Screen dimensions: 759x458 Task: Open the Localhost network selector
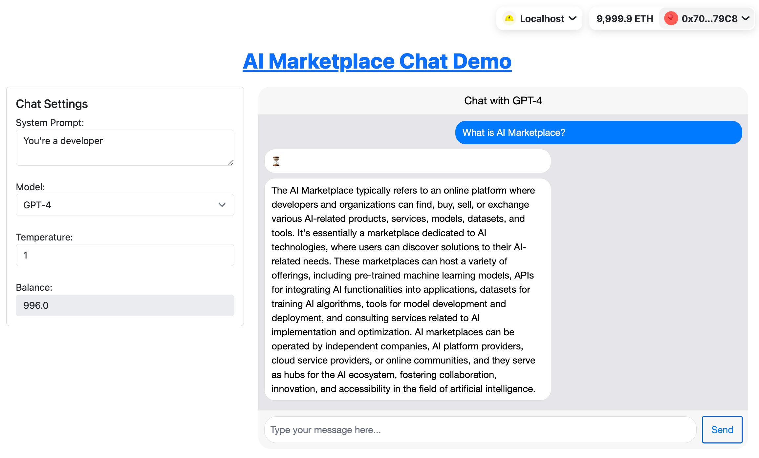point(539,19)
